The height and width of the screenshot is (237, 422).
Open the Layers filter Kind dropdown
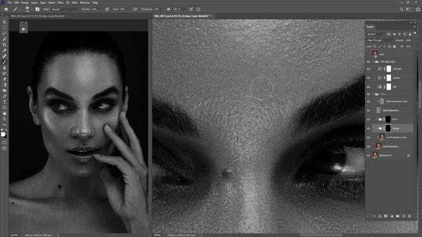point(376,34)
